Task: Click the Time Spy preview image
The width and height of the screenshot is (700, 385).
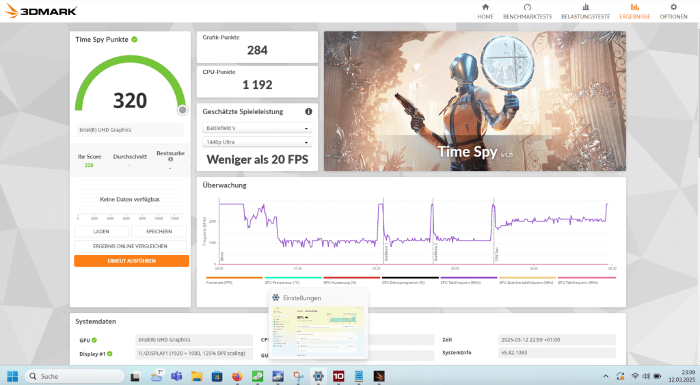Action: pyautogui.click(x=474, y=101)
